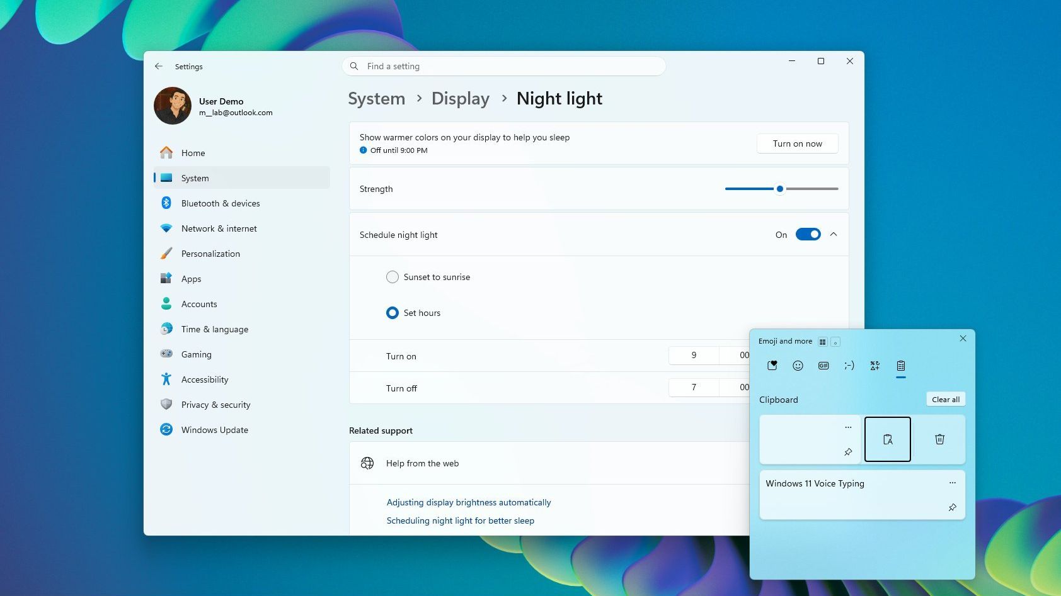The height and width of the screenshot is (596, 1061).
Task: Open the Accounts settings category
Action: [x=242, y=304]
